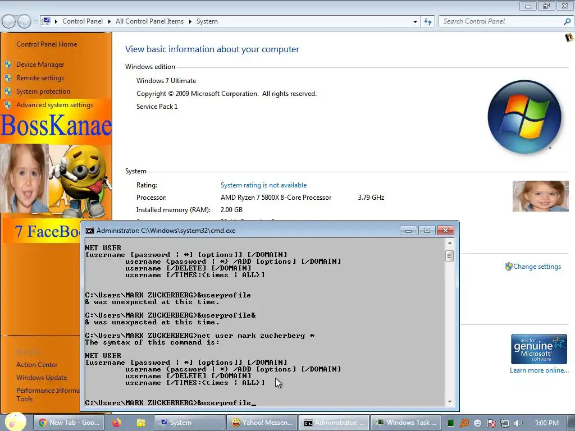The height and width of the screenshot is (431, 575).
Task: Open Advanced system settings
Action: click(x=54, y=105)
